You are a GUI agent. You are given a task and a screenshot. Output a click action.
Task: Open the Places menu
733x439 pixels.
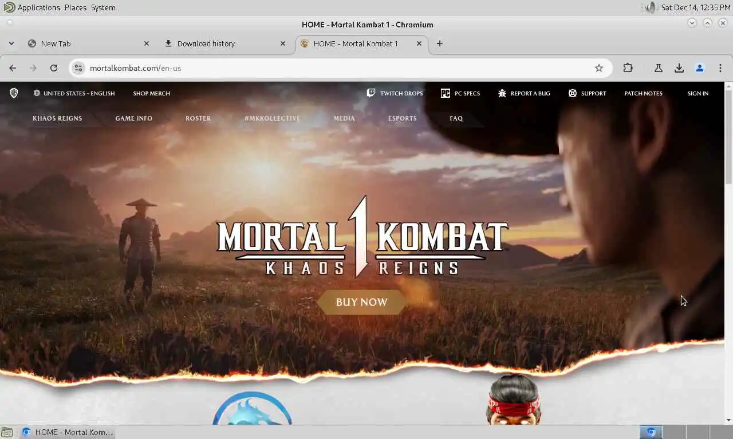[x=75, y=7]
